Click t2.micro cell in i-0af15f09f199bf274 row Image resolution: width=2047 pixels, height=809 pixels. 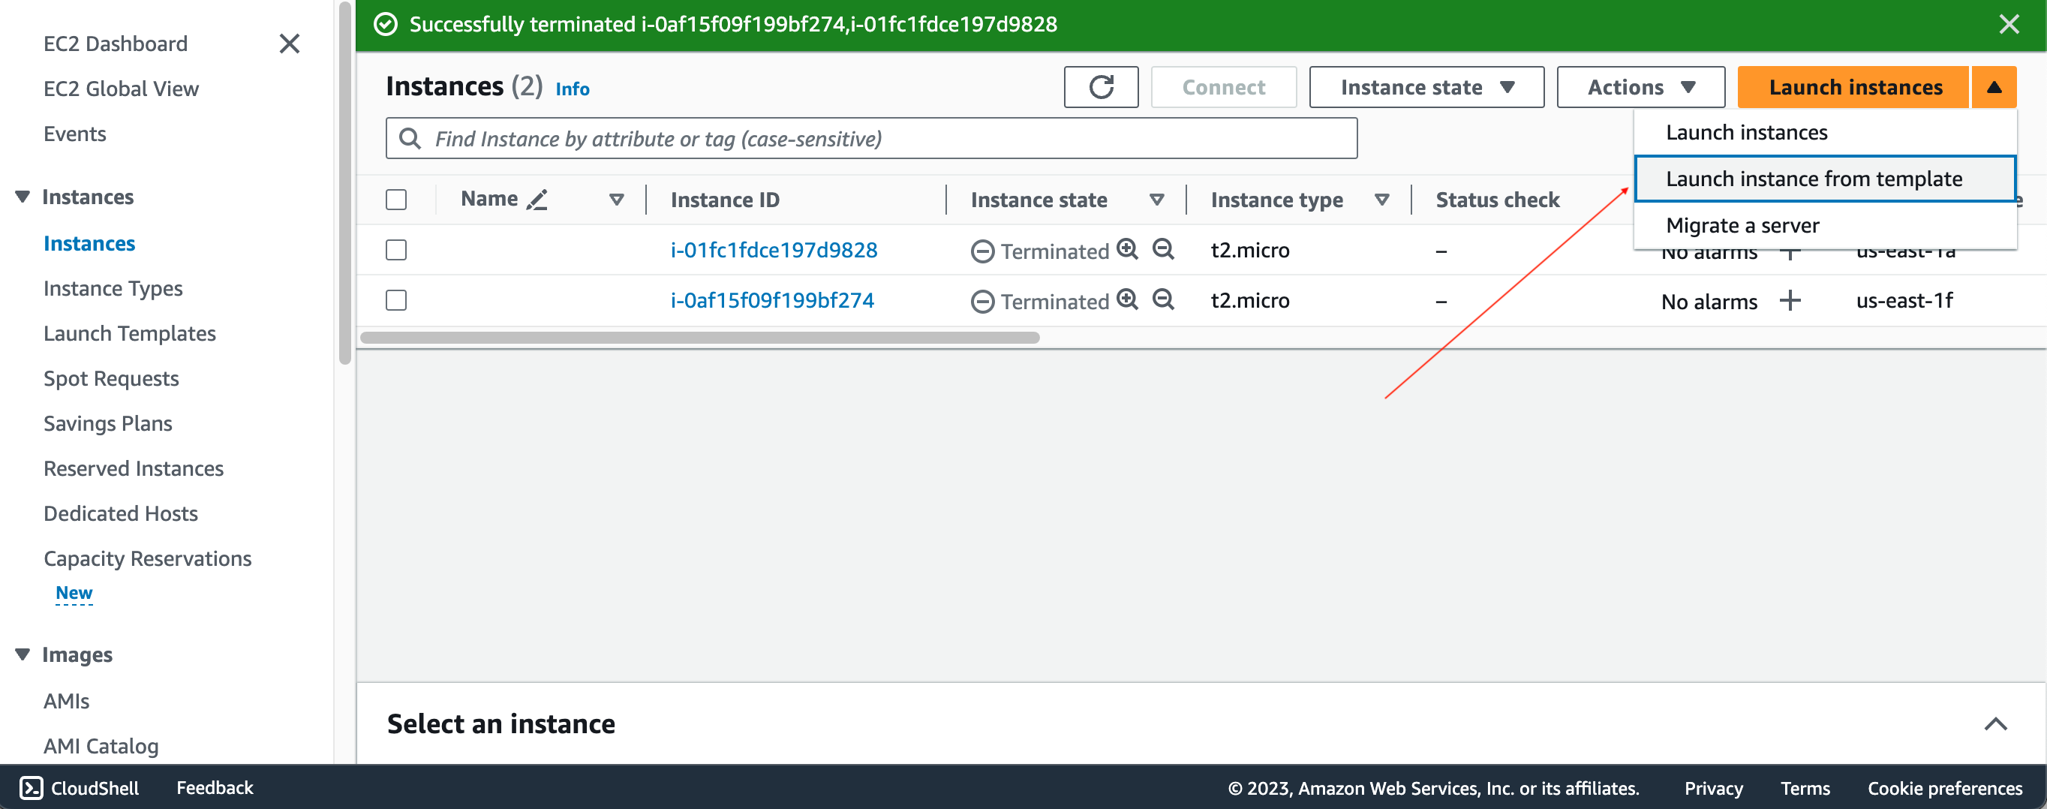point(1250,300)
